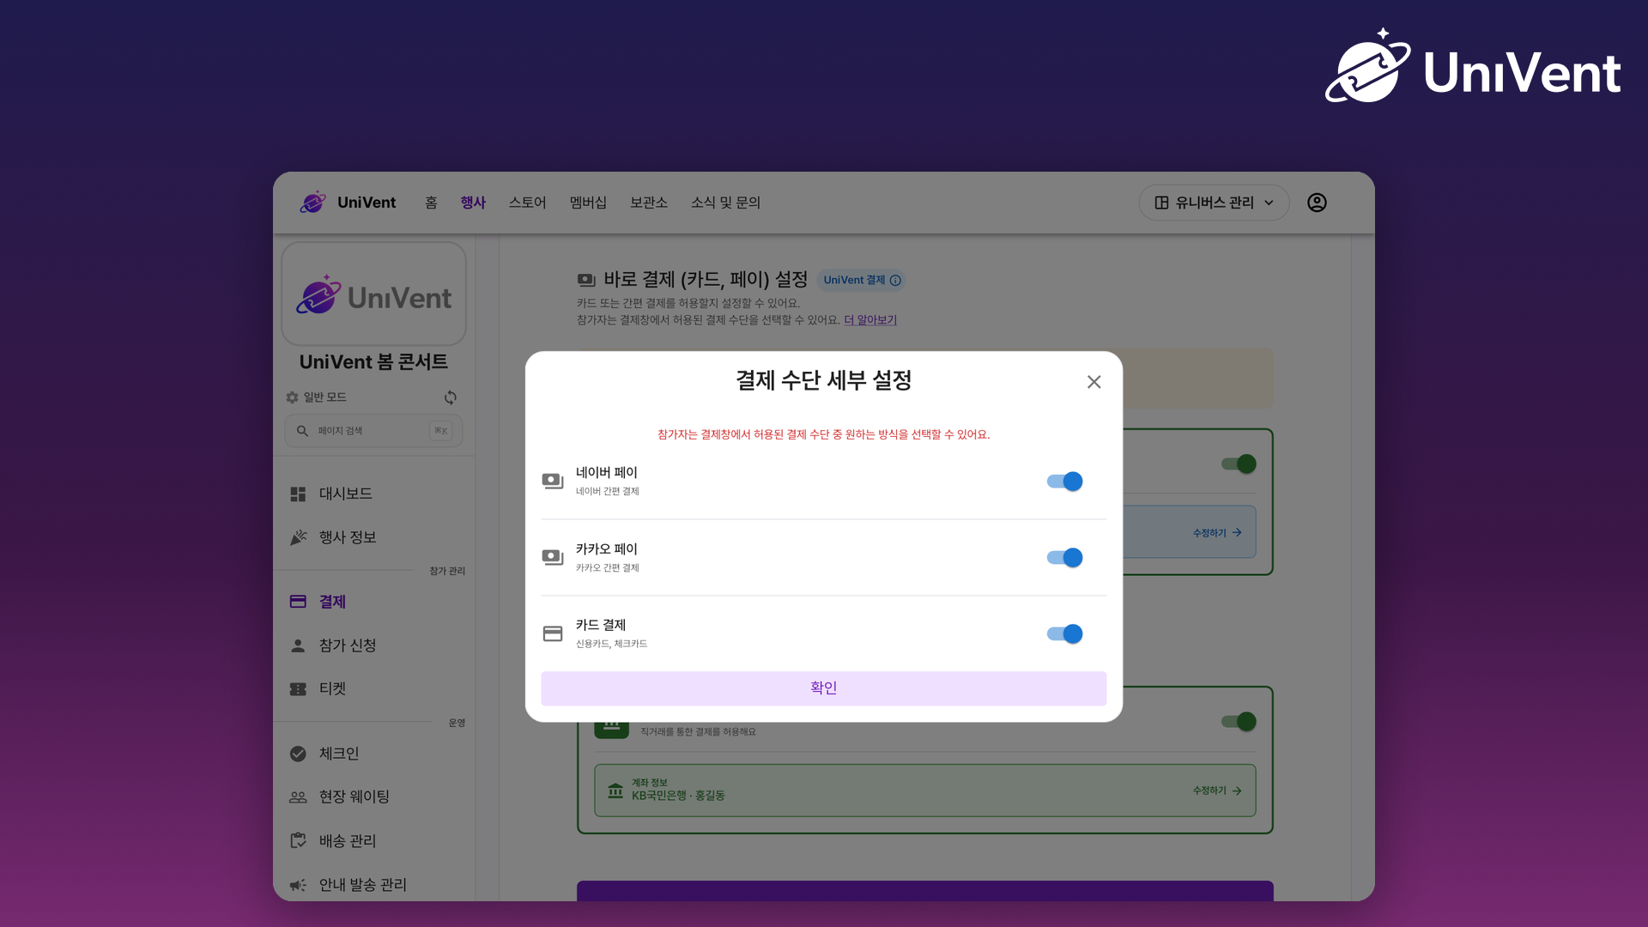The image size is (1648, 927).
Task: Open the 스토어 menu
Action: click(x=527, y=203)
